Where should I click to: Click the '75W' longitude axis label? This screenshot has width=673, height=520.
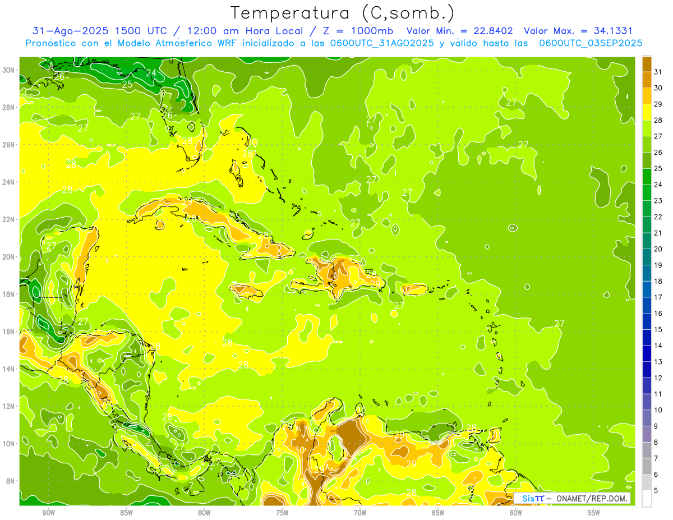282,513
